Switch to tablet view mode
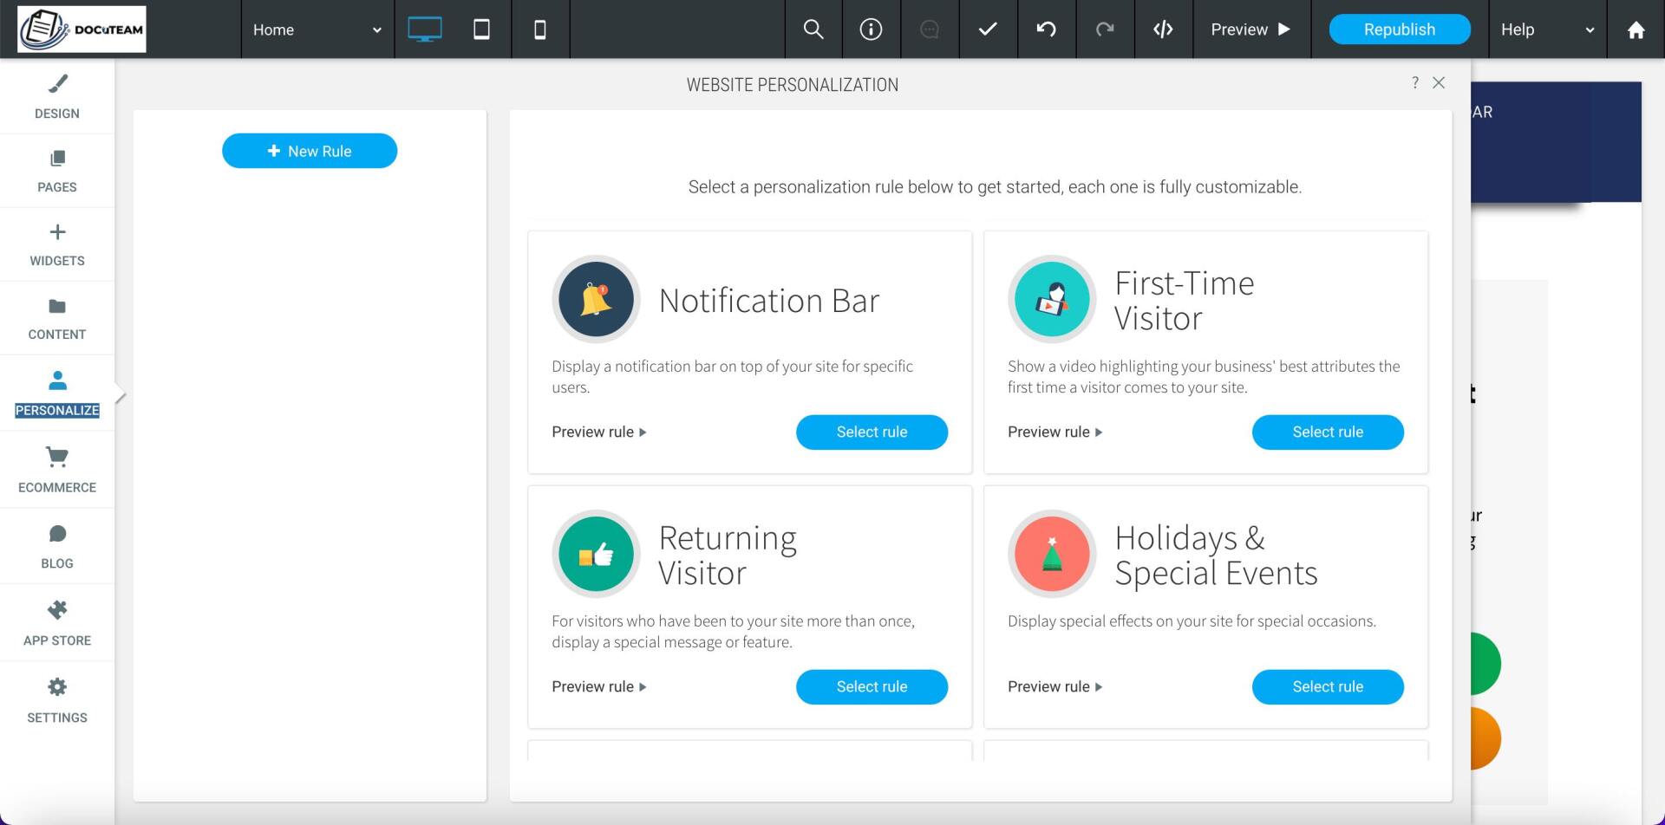This screenshot has height=825, width=1665. click(x=482, y=29)
